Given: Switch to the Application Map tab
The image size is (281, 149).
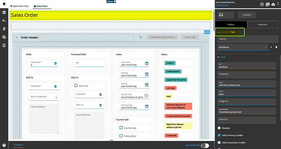Looking at the screenshot, I should [20, 6].
